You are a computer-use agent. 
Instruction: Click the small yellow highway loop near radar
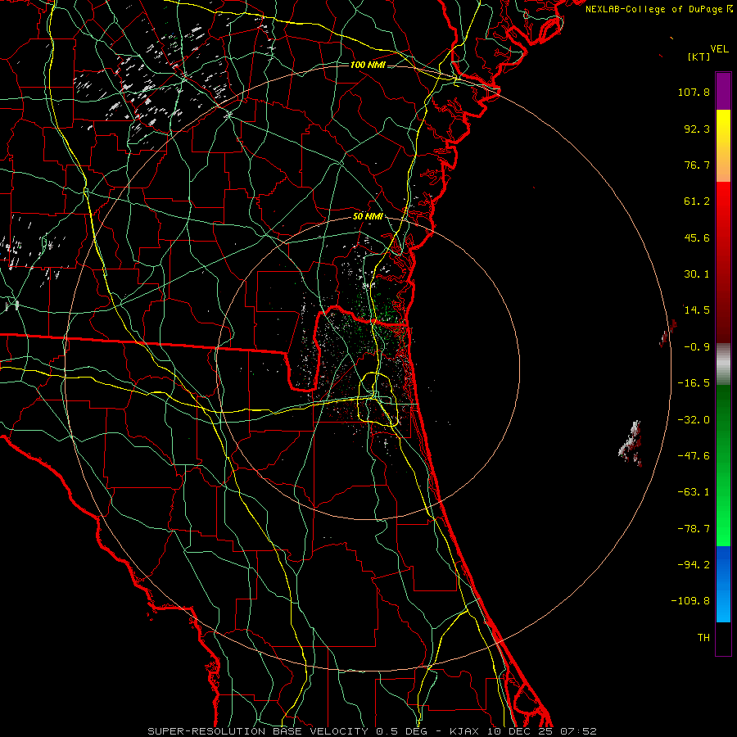(x=378, y=399)
